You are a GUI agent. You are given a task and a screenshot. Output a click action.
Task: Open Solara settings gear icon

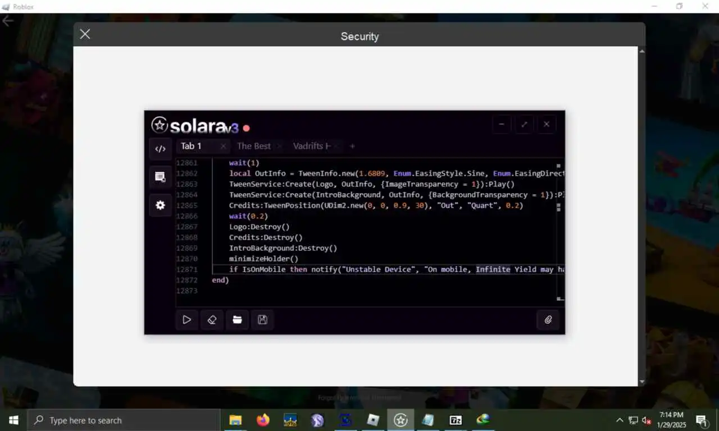160,205
